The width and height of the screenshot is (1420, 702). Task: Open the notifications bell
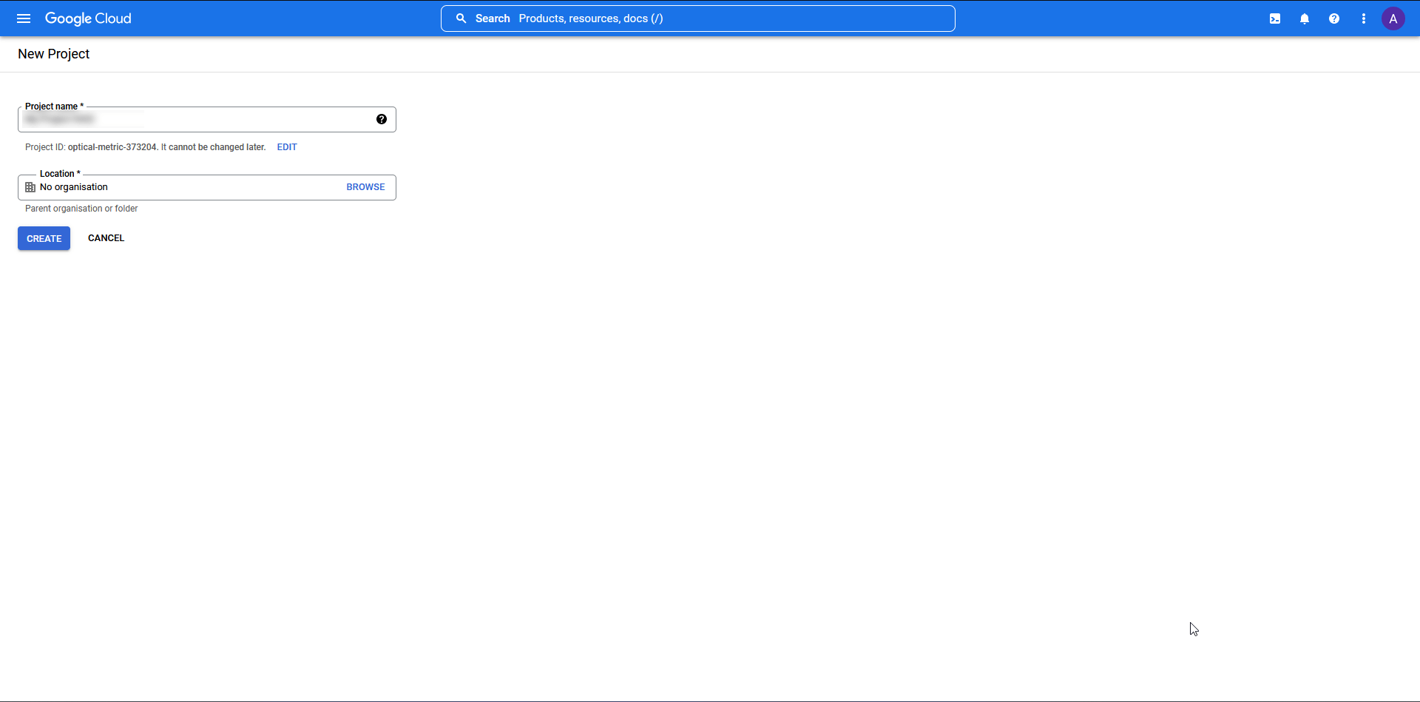(x=1304, y=18)
